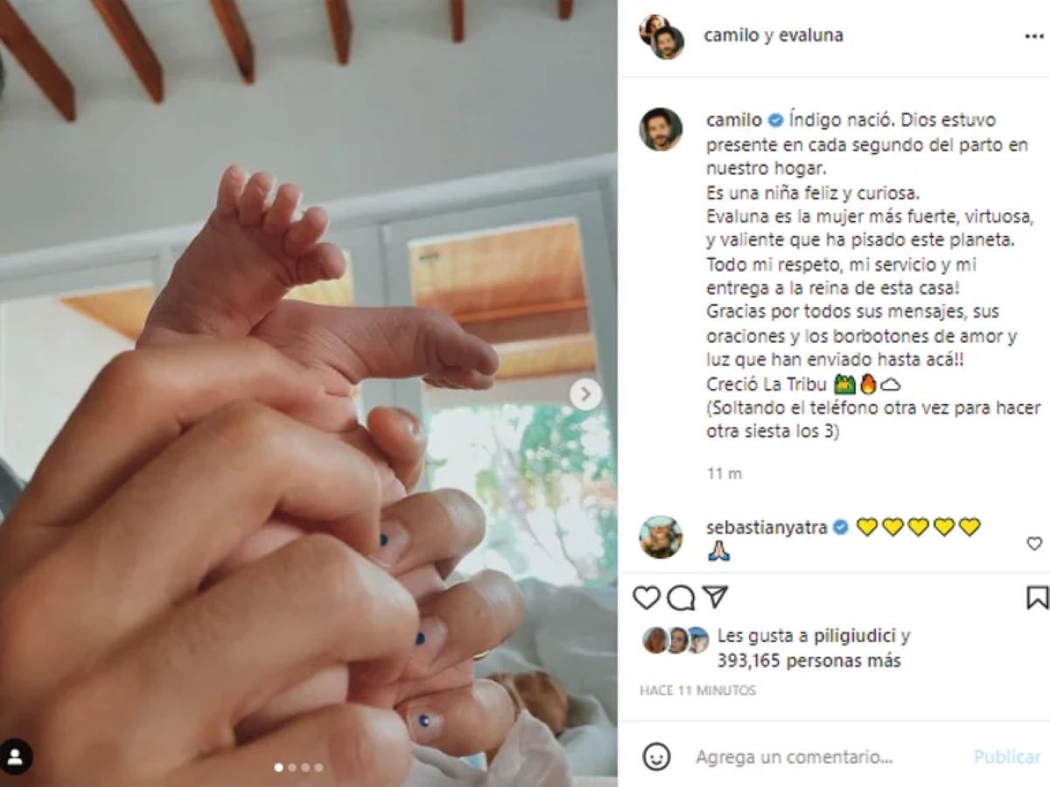Like sebastianyatra's comment with small heart
Viewport: 1050px width, 787px height.
pyautogui.click(x=1034, y=544)
